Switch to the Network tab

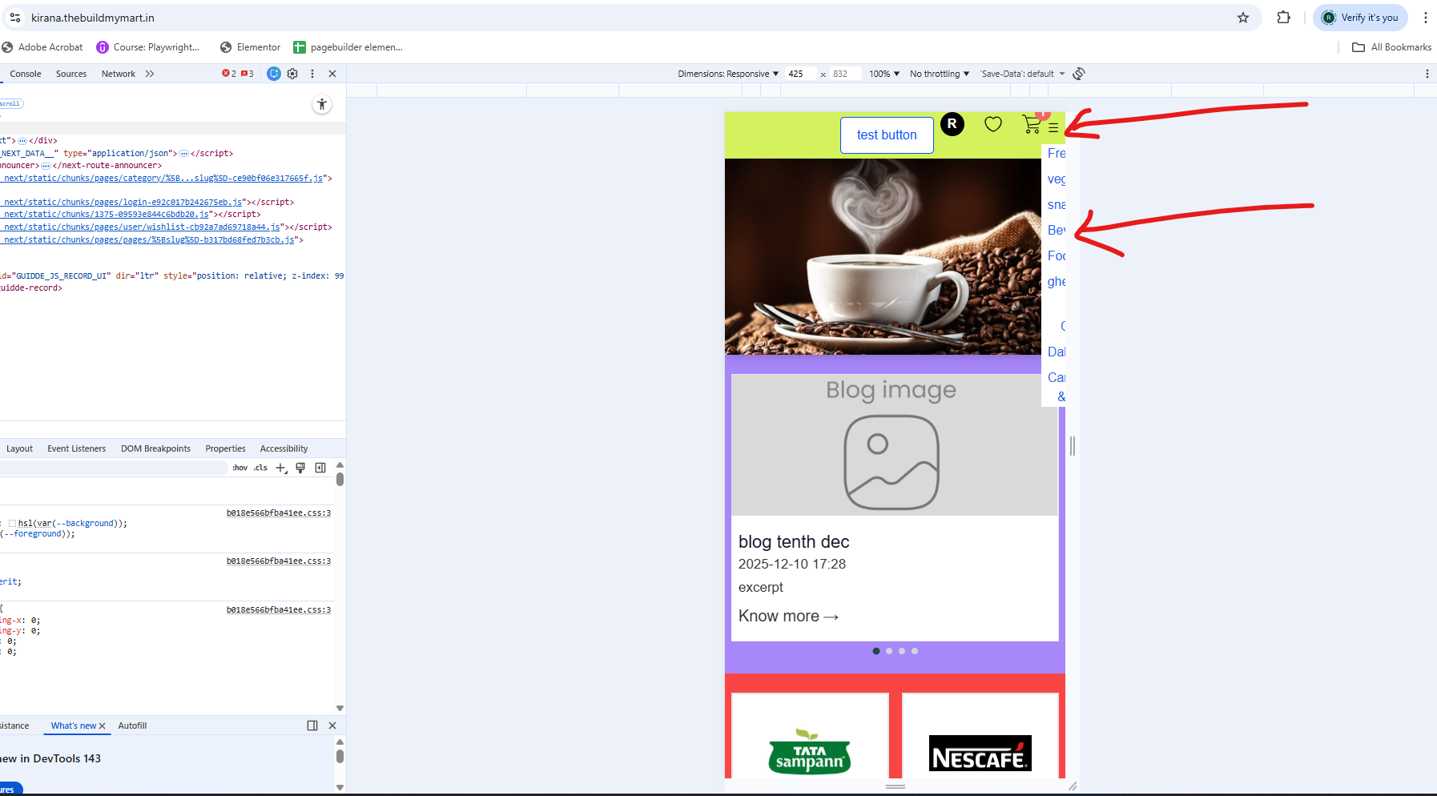(x=119, y=74)
